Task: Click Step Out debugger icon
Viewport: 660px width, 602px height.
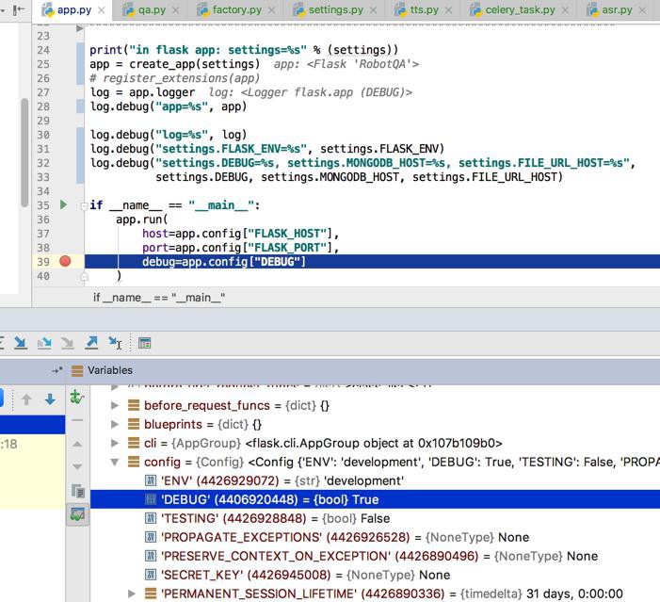Action: click(91, 343)
